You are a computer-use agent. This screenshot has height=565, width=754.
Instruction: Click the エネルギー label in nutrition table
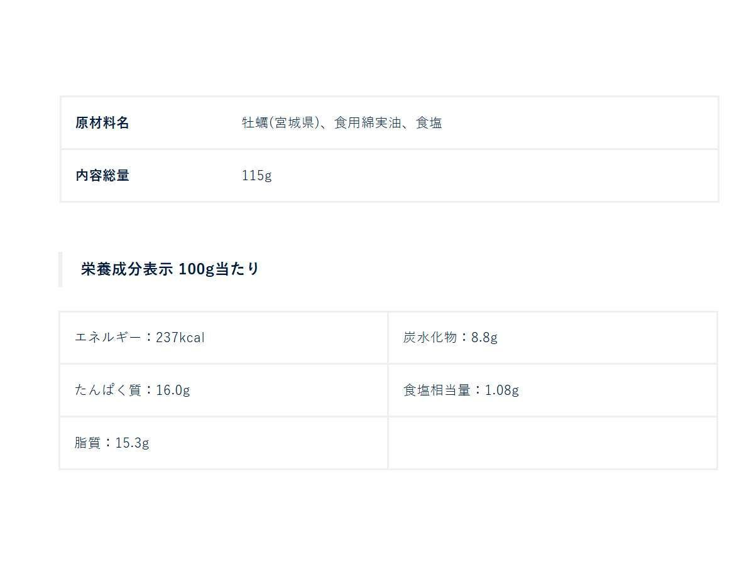(108, 338)
